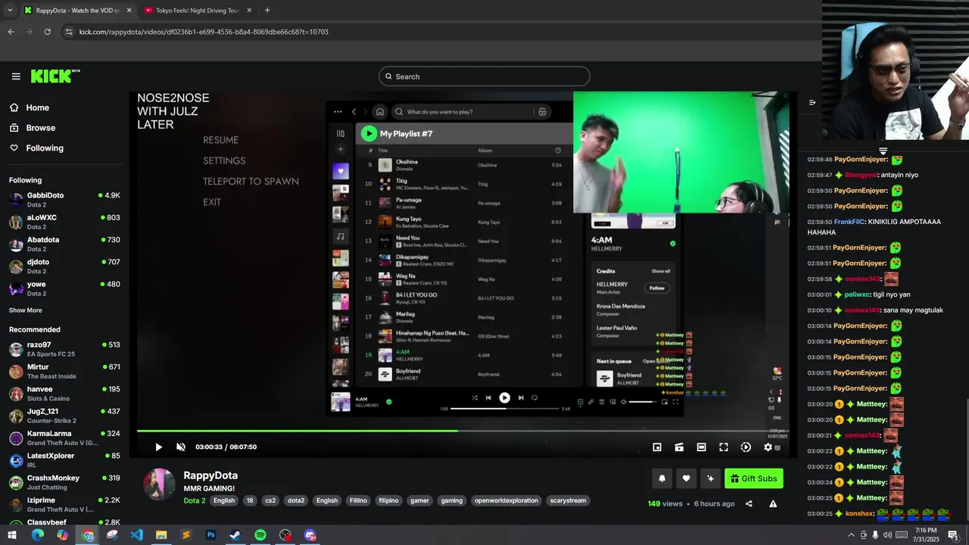The width and height of the screenshot is (969, 545).
Task: Open the Kick hamburger menu
Action: [16, 76]
